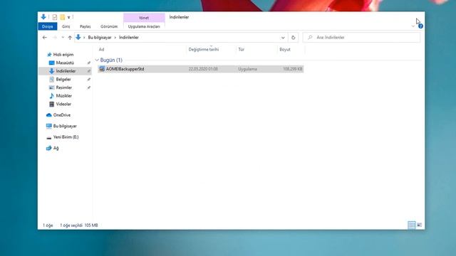Viewport: 456px width, 256px height.
Task: Click the quick access properties icon
Action: pyautogui.click(x=55, y=17)
